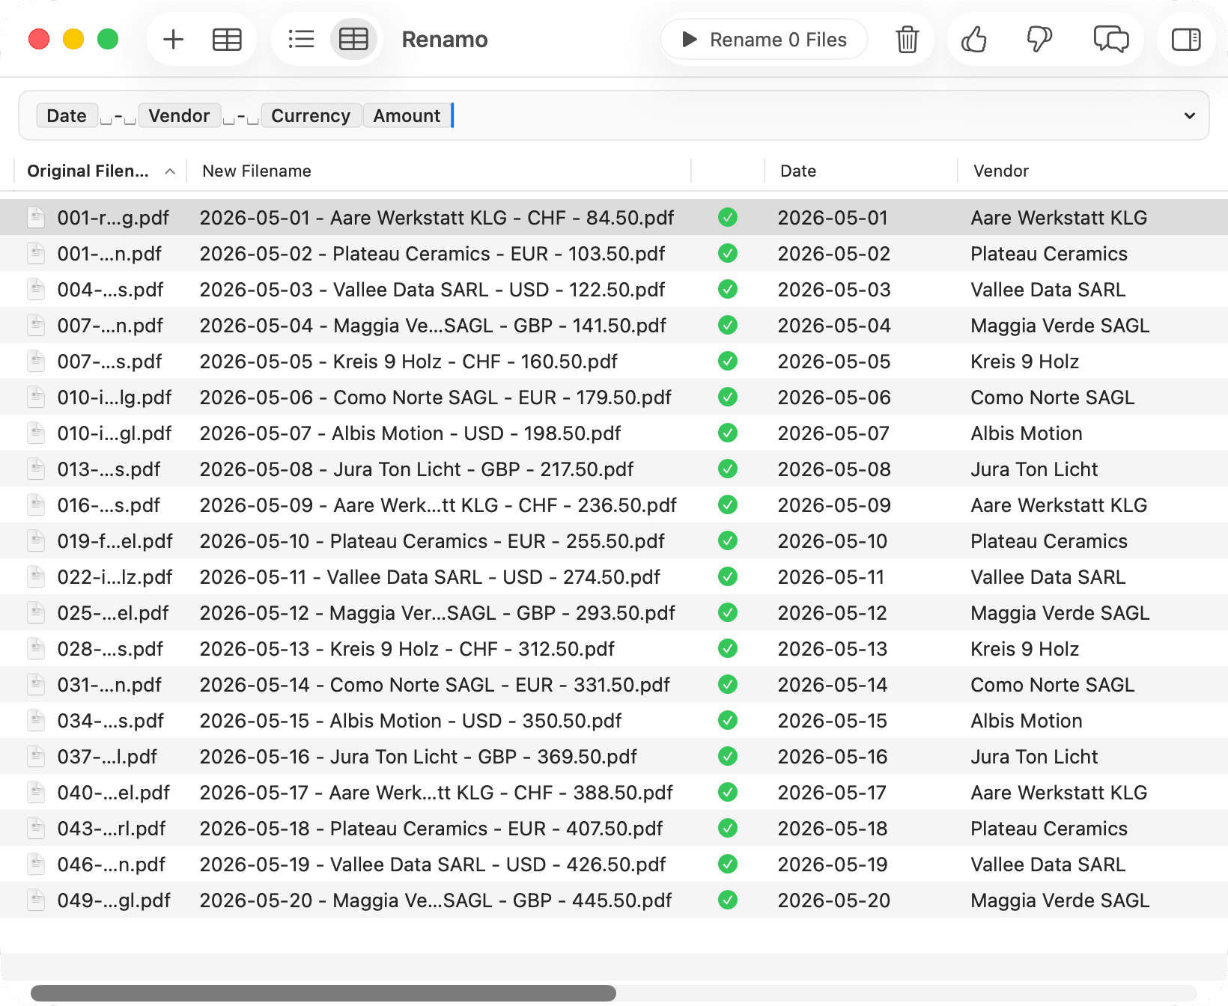Click the date cell 2026-05-16
Image resolution: width=1228 pixels, height=1006 pixels.
(x=832, y=757)
